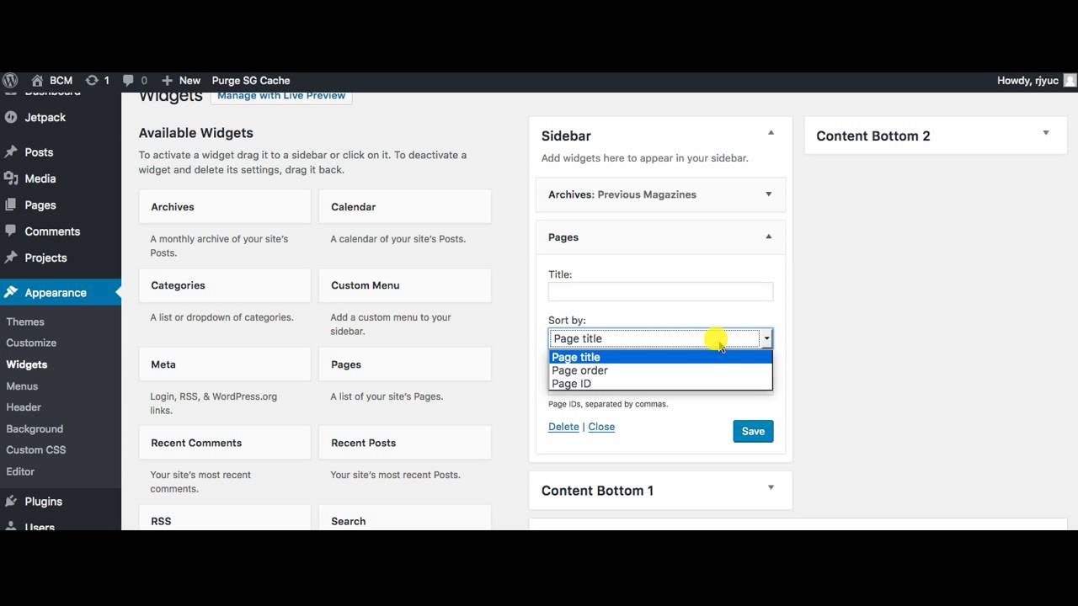Expand the Content Bottom 2 area
Screen dimensions: 1078x606
pos(1046,133)
